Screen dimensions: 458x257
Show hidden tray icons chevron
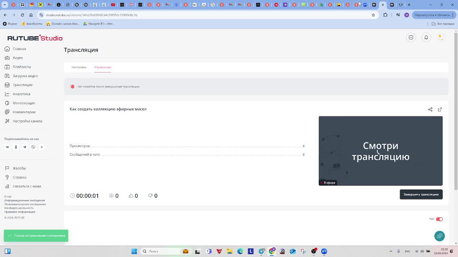pyautogui.click(x=391, y=251)
